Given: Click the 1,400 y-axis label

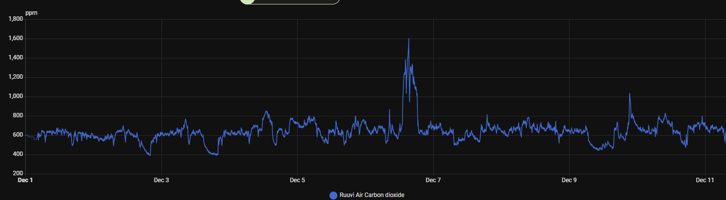Looking at the screenshot, I should point(16,58).
